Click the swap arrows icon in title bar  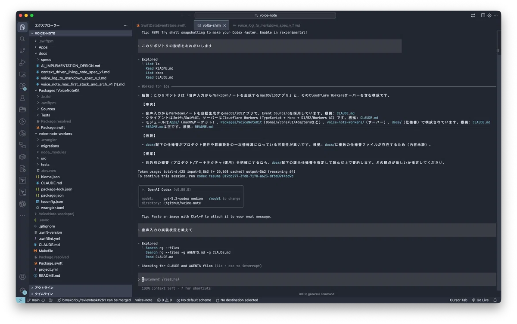[473, 15]
